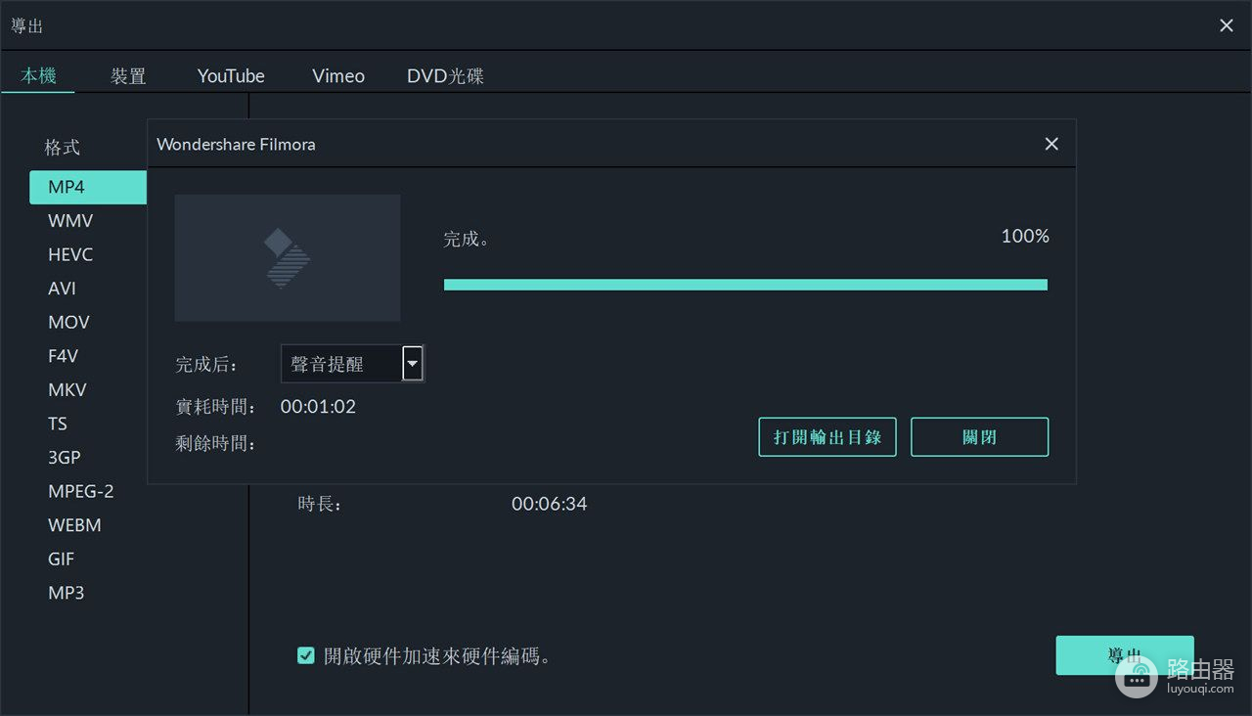Click the Wondershare Filmora dialog title
1252x716 pixels.
pyautogui.click(x=236, y=144)
